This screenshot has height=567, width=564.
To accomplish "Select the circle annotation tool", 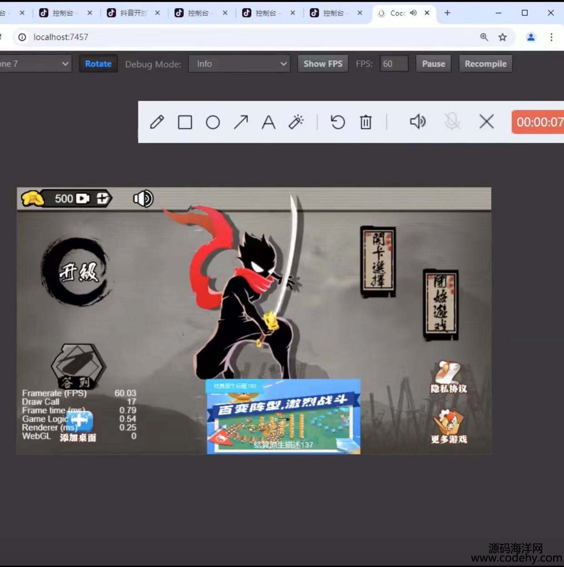I will [213, 122].
